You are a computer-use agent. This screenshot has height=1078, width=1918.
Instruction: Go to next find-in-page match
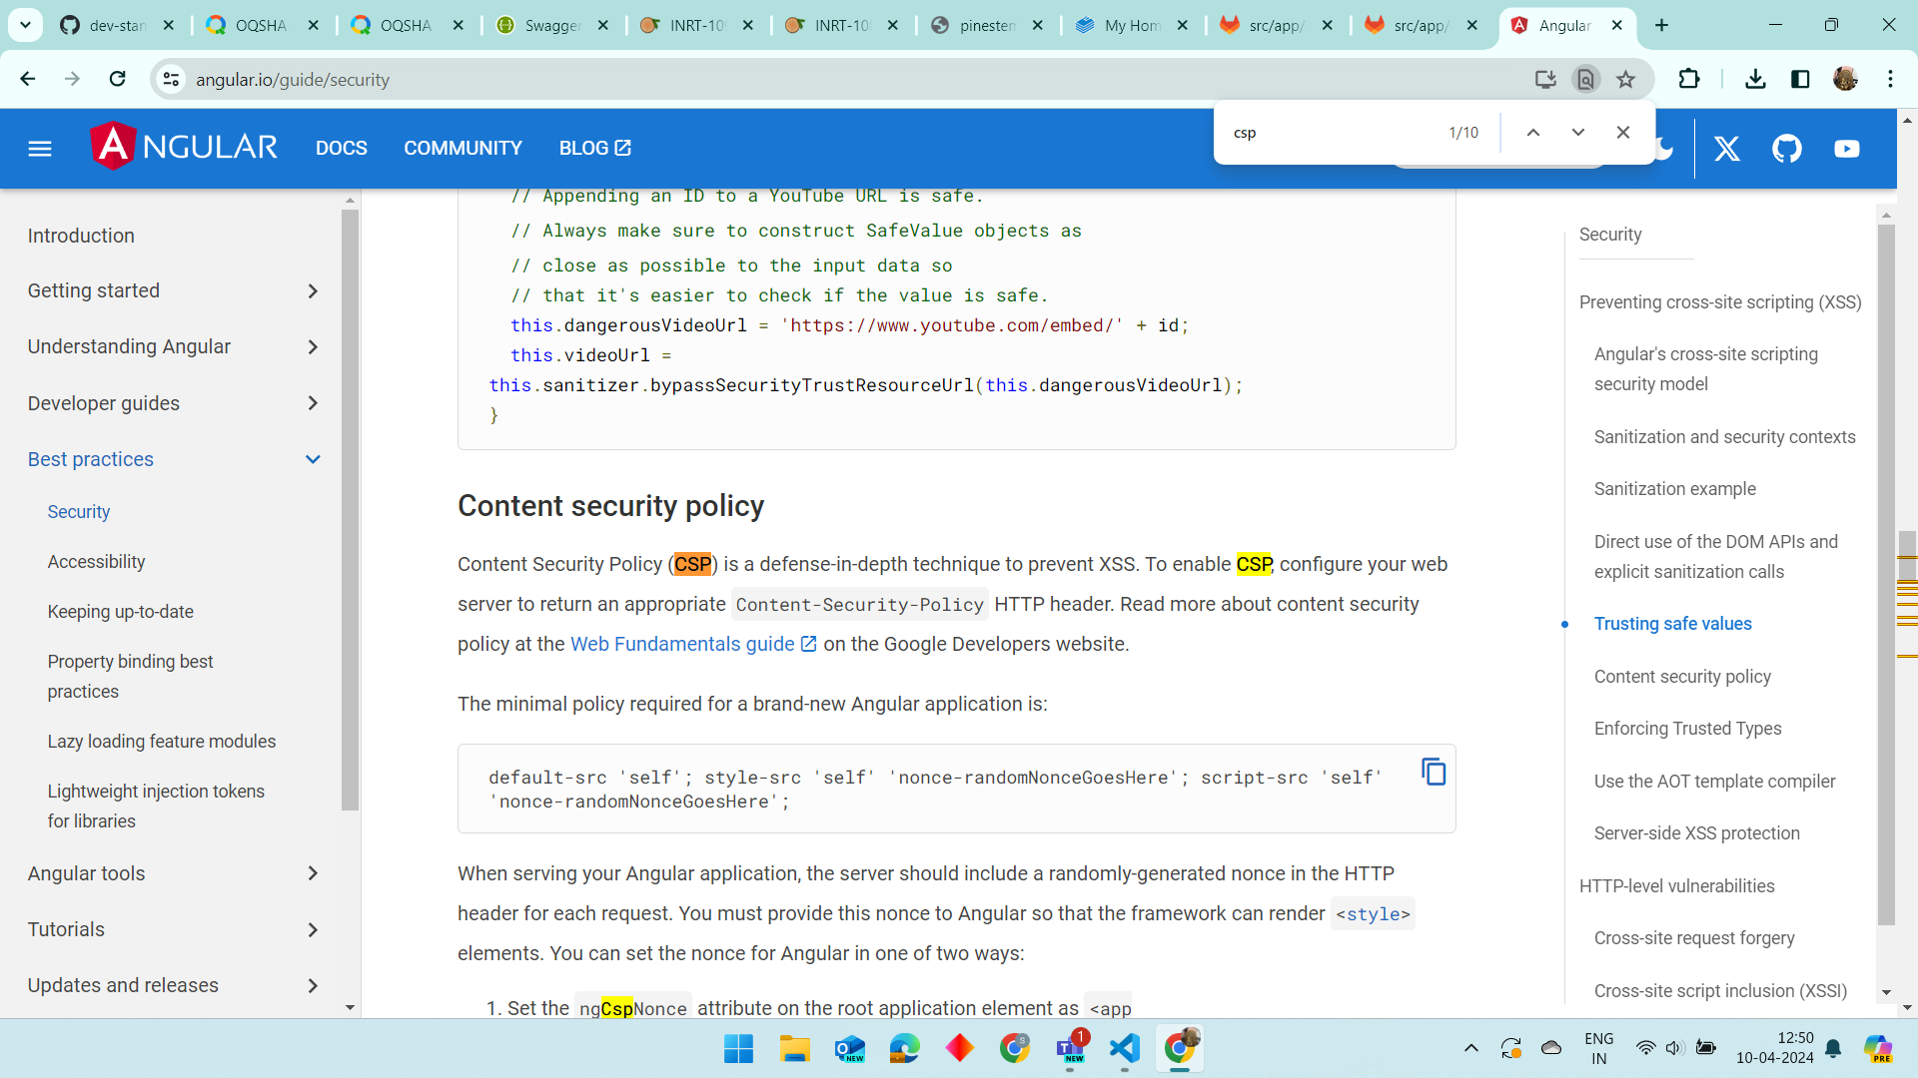click(1578, 132)
